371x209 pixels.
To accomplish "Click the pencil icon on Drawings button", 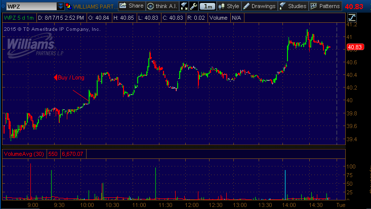I will coord(246,6).
